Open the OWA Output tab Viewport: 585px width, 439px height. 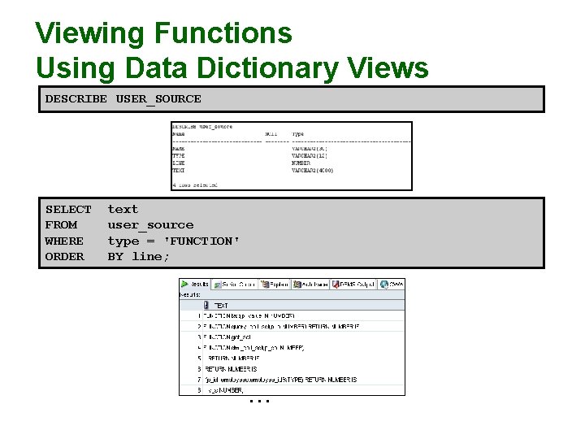392,285
